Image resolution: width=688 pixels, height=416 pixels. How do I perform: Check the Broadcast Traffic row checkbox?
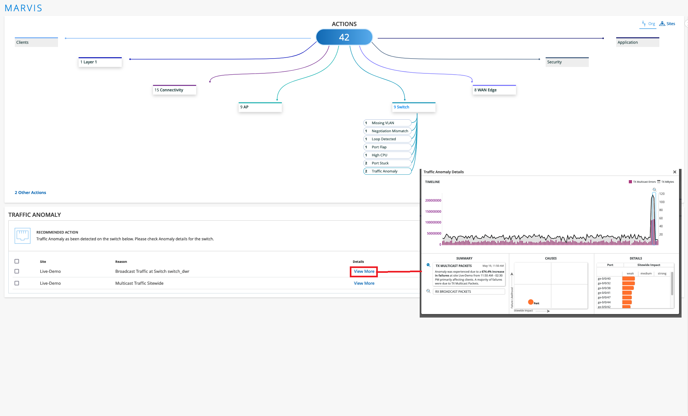[17, 271]
